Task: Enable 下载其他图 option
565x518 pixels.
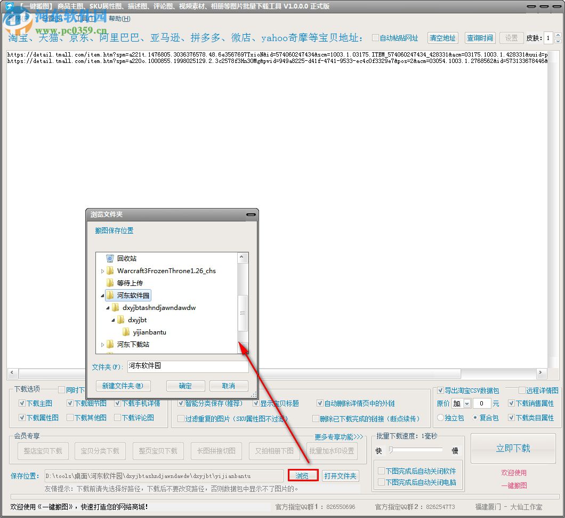Action: (70, 418)
